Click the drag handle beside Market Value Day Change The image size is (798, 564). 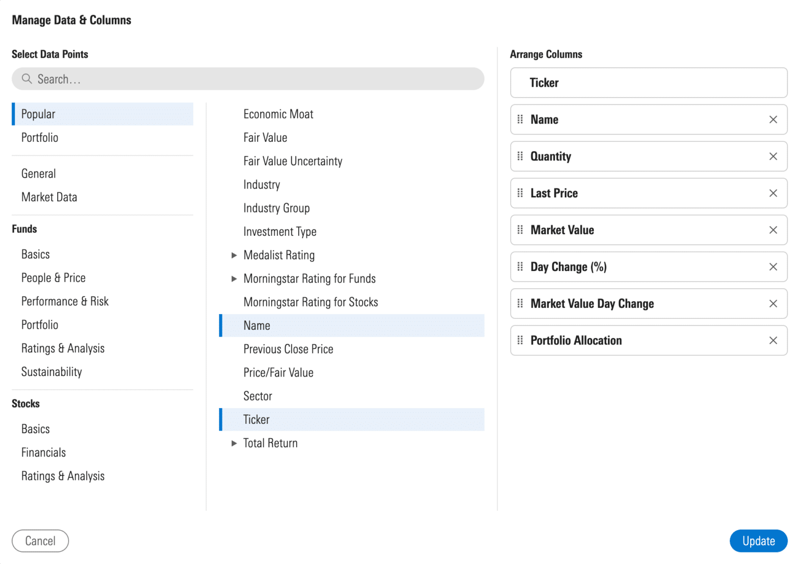(520, 304)
